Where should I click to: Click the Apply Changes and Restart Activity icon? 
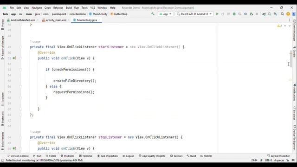pos(223,14)
